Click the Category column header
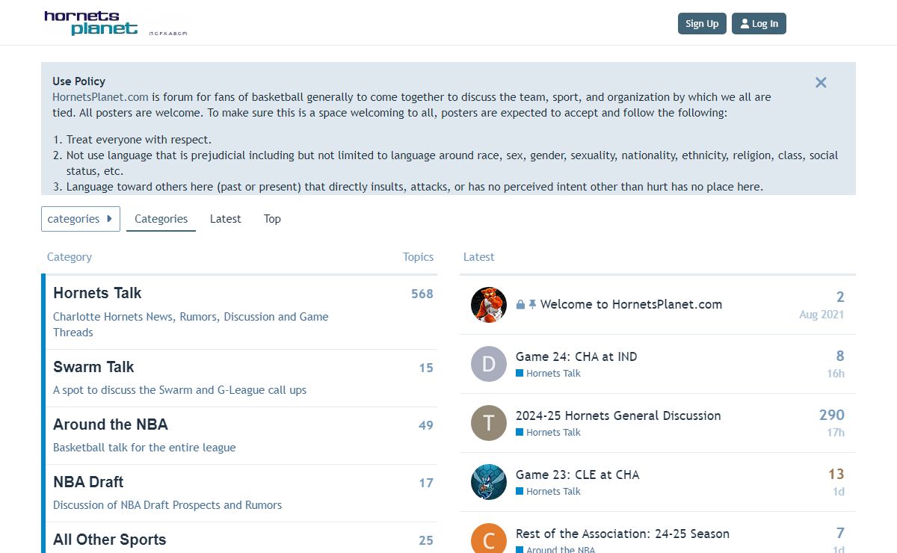The height and width of the screenshot is (553, 897). click(70, 257)
